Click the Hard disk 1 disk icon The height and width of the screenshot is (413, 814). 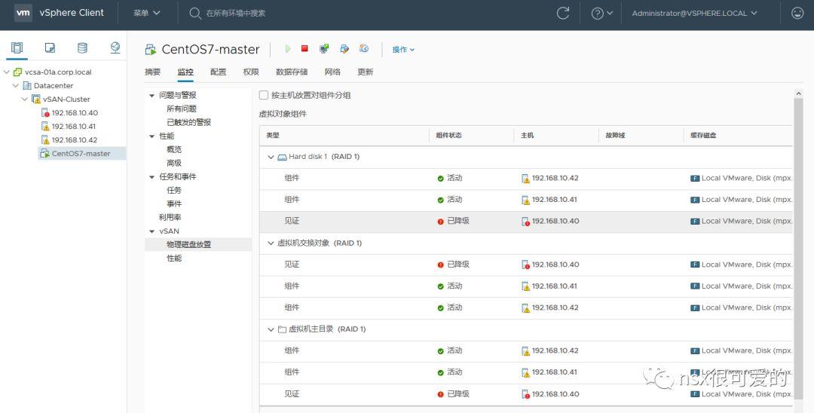tap(283, 157)
